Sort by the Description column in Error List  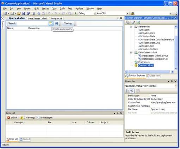29,122
